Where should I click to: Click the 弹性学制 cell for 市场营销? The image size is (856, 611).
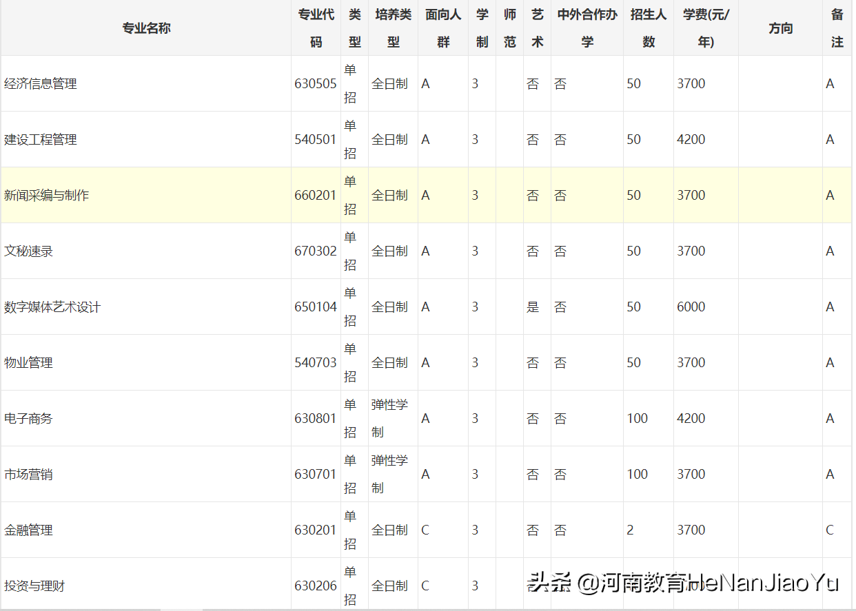click(391, 474)
